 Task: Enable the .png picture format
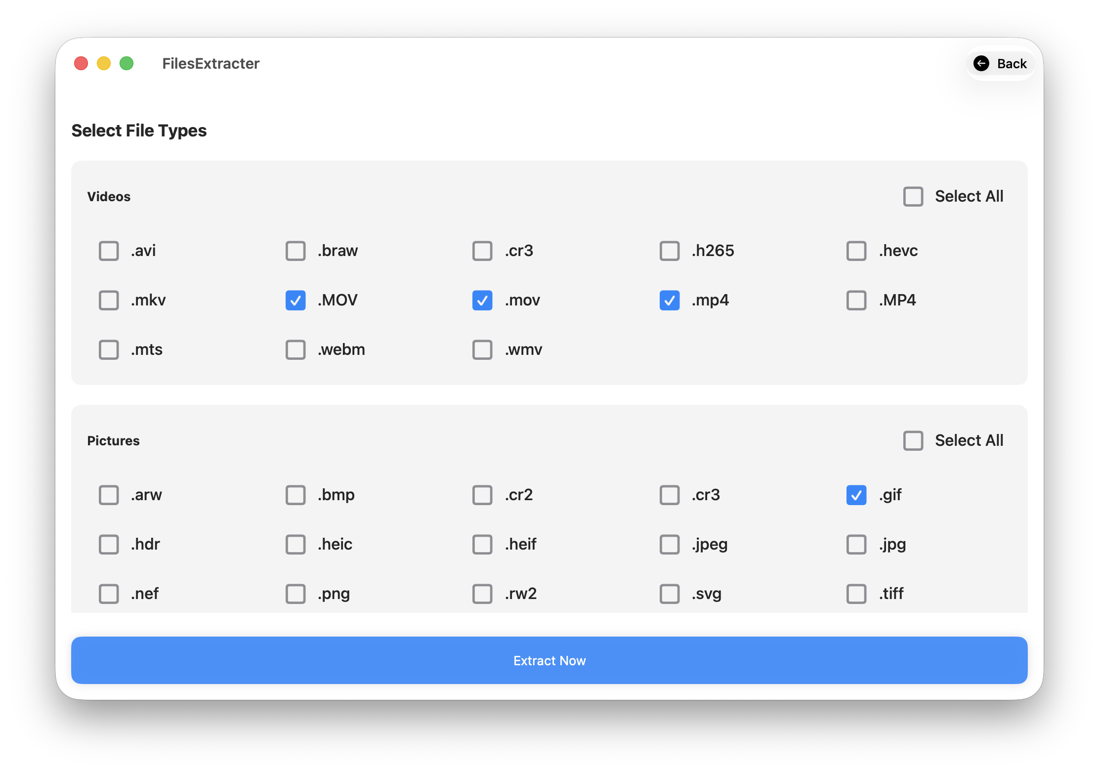click(296, 594)
